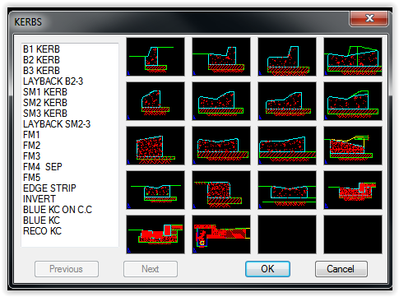This screenshot has width=399, height=297.
Task: Select the RECO KC thumbnail tile
Action: tap(221, 234)
